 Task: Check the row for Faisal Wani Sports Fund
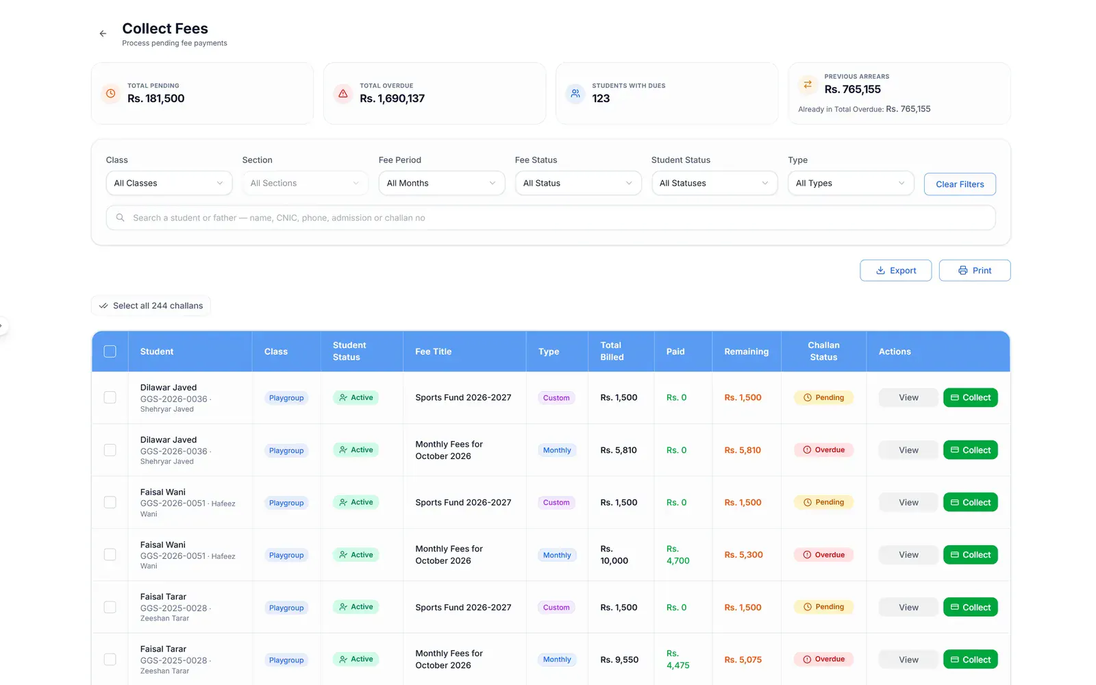[x=110, y=502]
